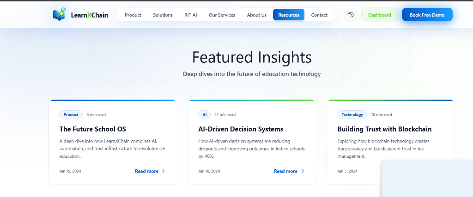Open the Solutions nav item

pos(163,15)
